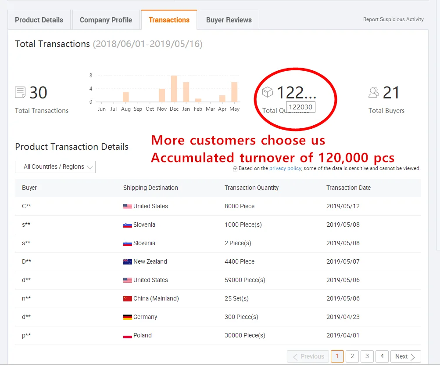Go to the Next page of transactions
Viewport: 440px width, 366px height.
(x=405, y=356)
